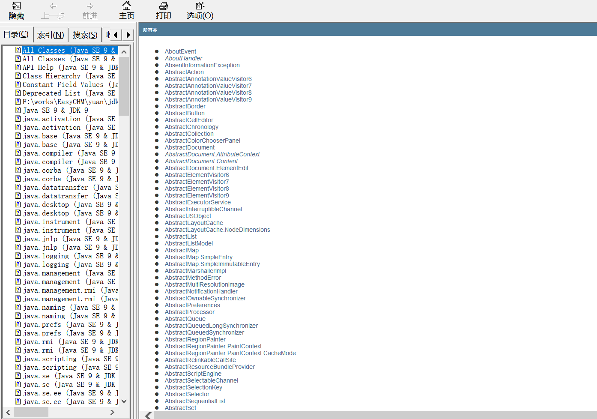Click the topic icon beside Class Hierarchy
This screenshot has height=419, width=597.
click(18, 76)
